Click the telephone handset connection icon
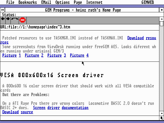164x123 pixels. click(x=15, y=20)
